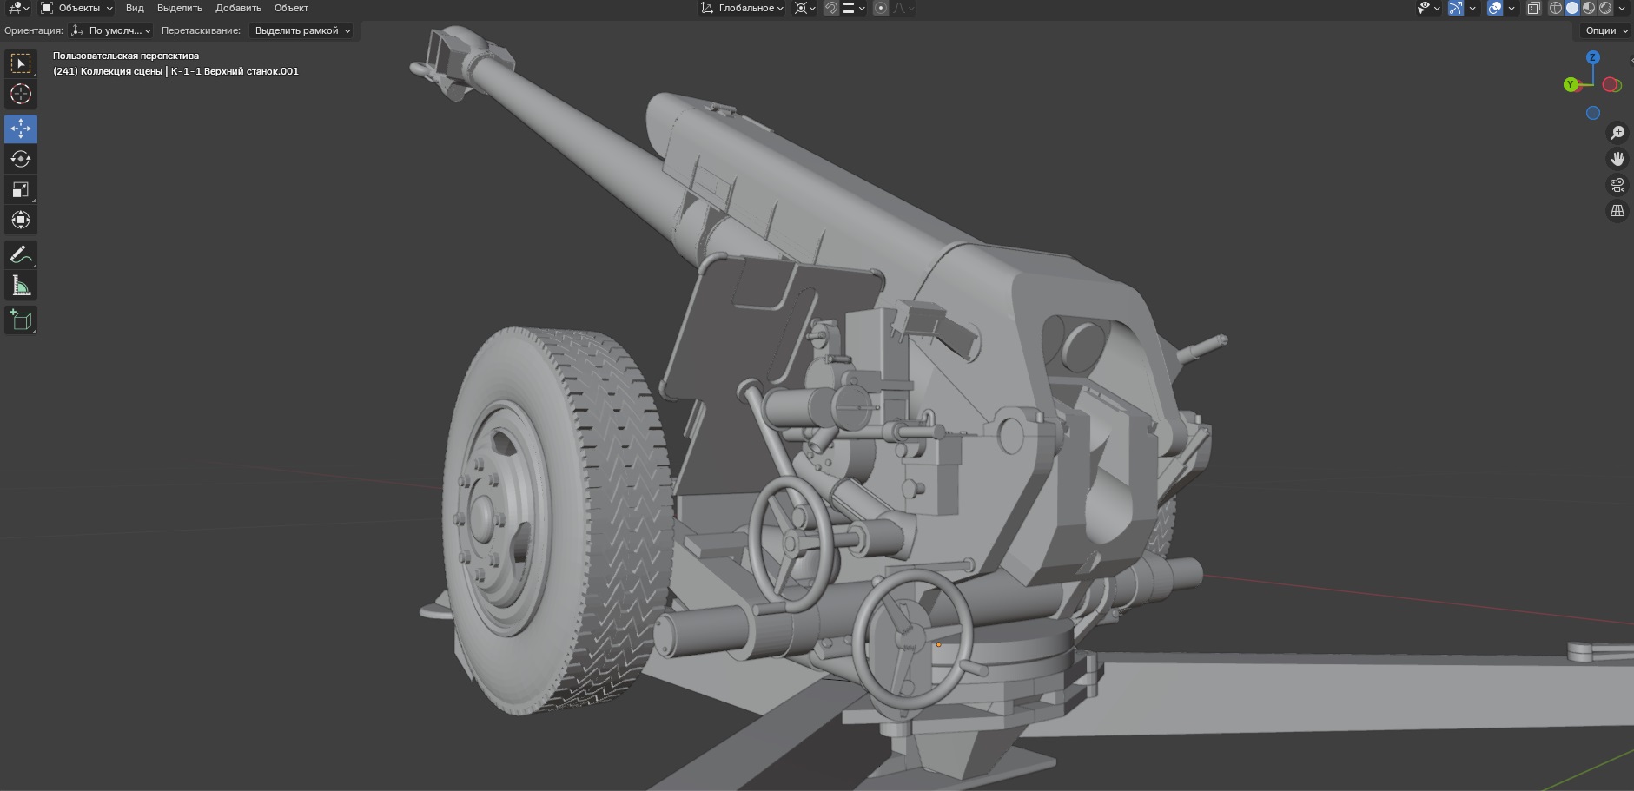1634x791 pixels.
Task: Open the Вид menu
Action: [x=135, y=8]
